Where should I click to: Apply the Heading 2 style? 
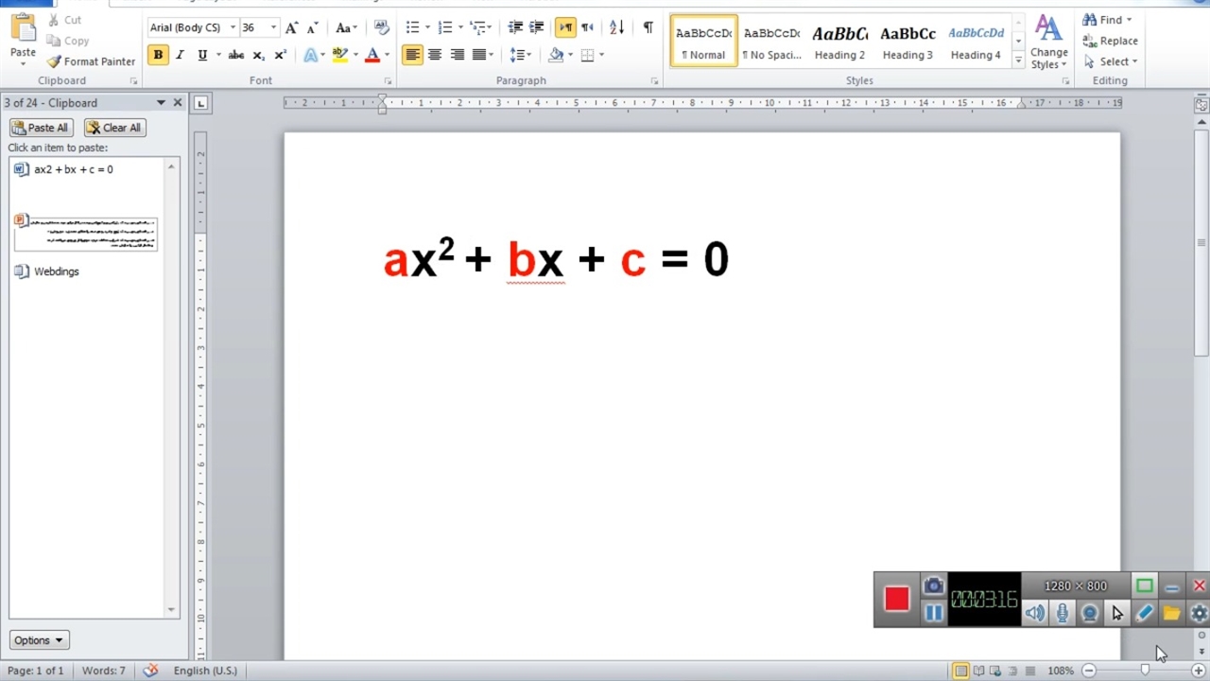839,43
